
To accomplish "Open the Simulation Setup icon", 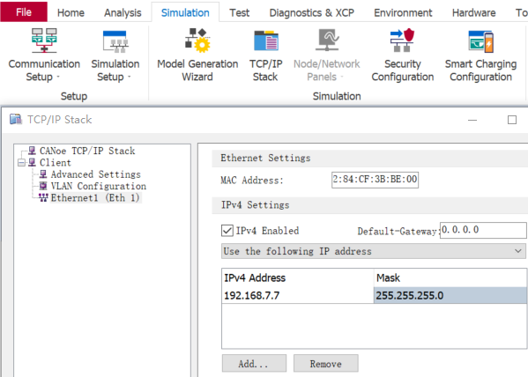I will (x=115, y=41).
